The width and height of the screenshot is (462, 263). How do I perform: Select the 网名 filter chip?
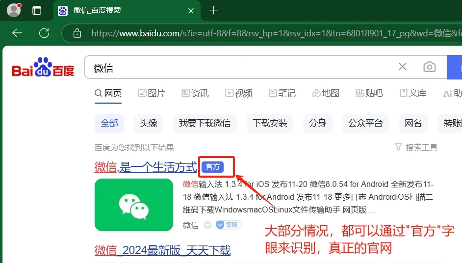413,123
